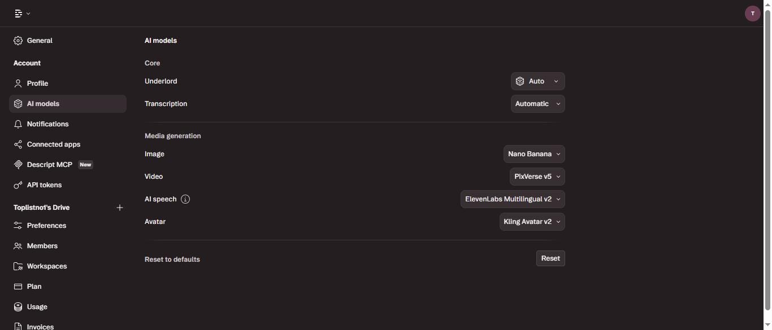Click the Connected apps share icon
Screen dimensions: 772x330
click(x=18, y=144)
